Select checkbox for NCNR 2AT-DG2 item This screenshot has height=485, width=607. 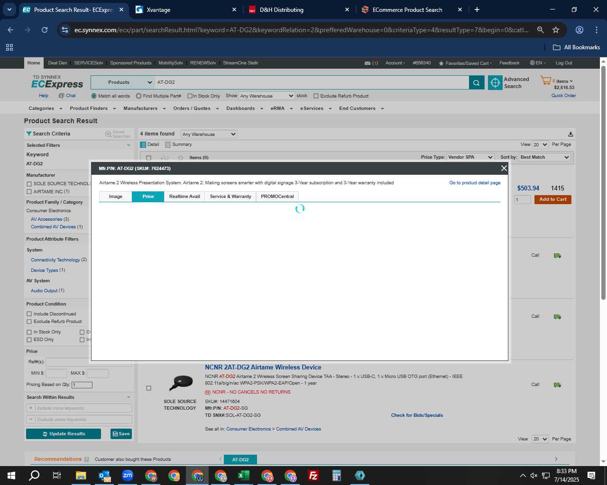(x=148, y=388)
